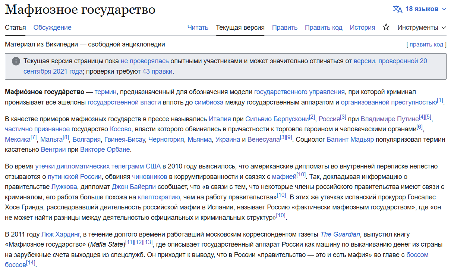Open the 'Косово' link

121,129
